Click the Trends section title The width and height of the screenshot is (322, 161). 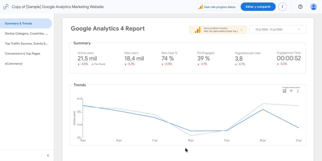(x=80, y=85)
